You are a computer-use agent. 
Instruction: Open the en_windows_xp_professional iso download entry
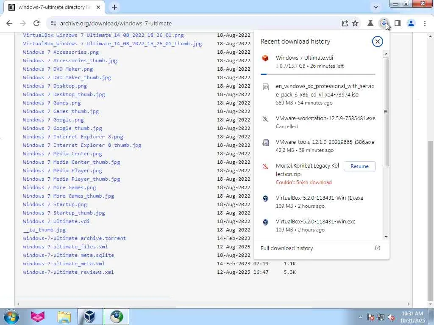tap(318, 94)
